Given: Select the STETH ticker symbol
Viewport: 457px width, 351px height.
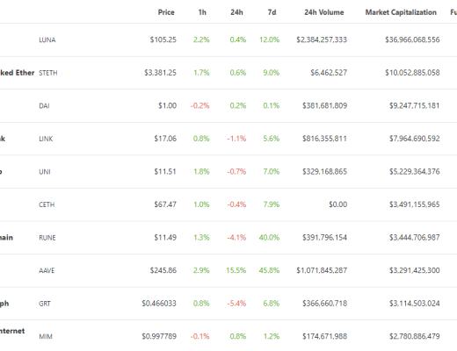Looking at the screenshot, I should pyautogui.click(x=48, y=73).
